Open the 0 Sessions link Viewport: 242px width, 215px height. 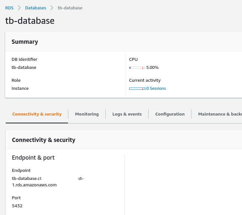point(156,89)
